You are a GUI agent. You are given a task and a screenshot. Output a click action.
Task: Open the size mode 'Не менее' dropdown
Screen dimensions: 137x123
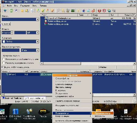pos(12,33)
